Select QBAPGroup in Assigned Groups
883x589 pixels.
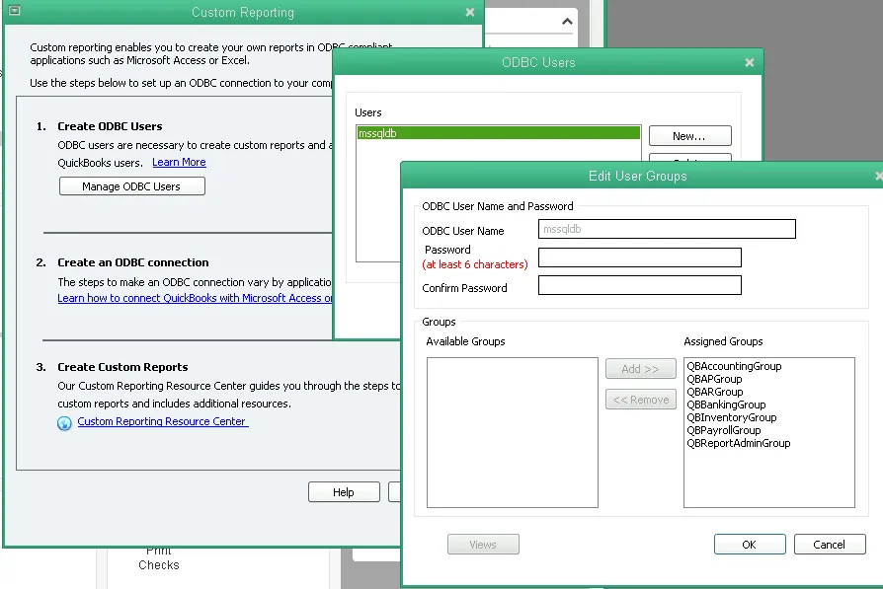[715, 379]
